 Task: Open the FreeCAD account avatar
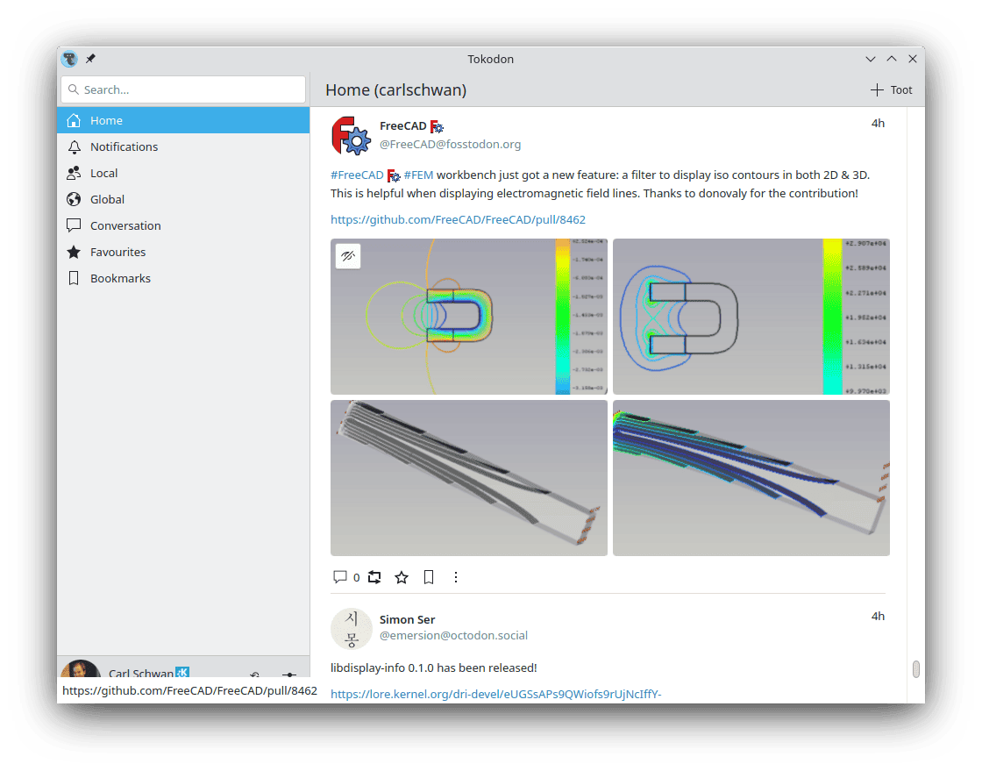(351, 135)
